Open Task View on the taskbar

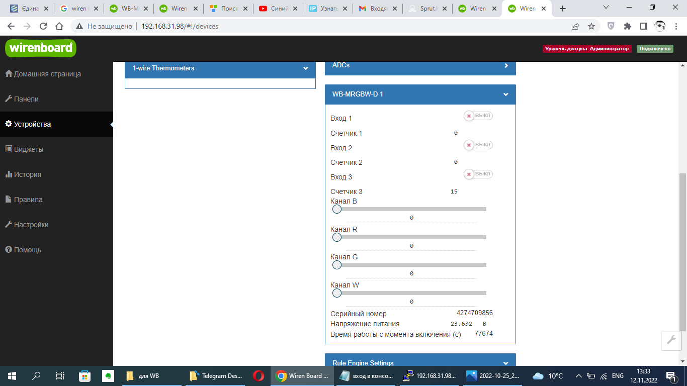coord(60,375)
